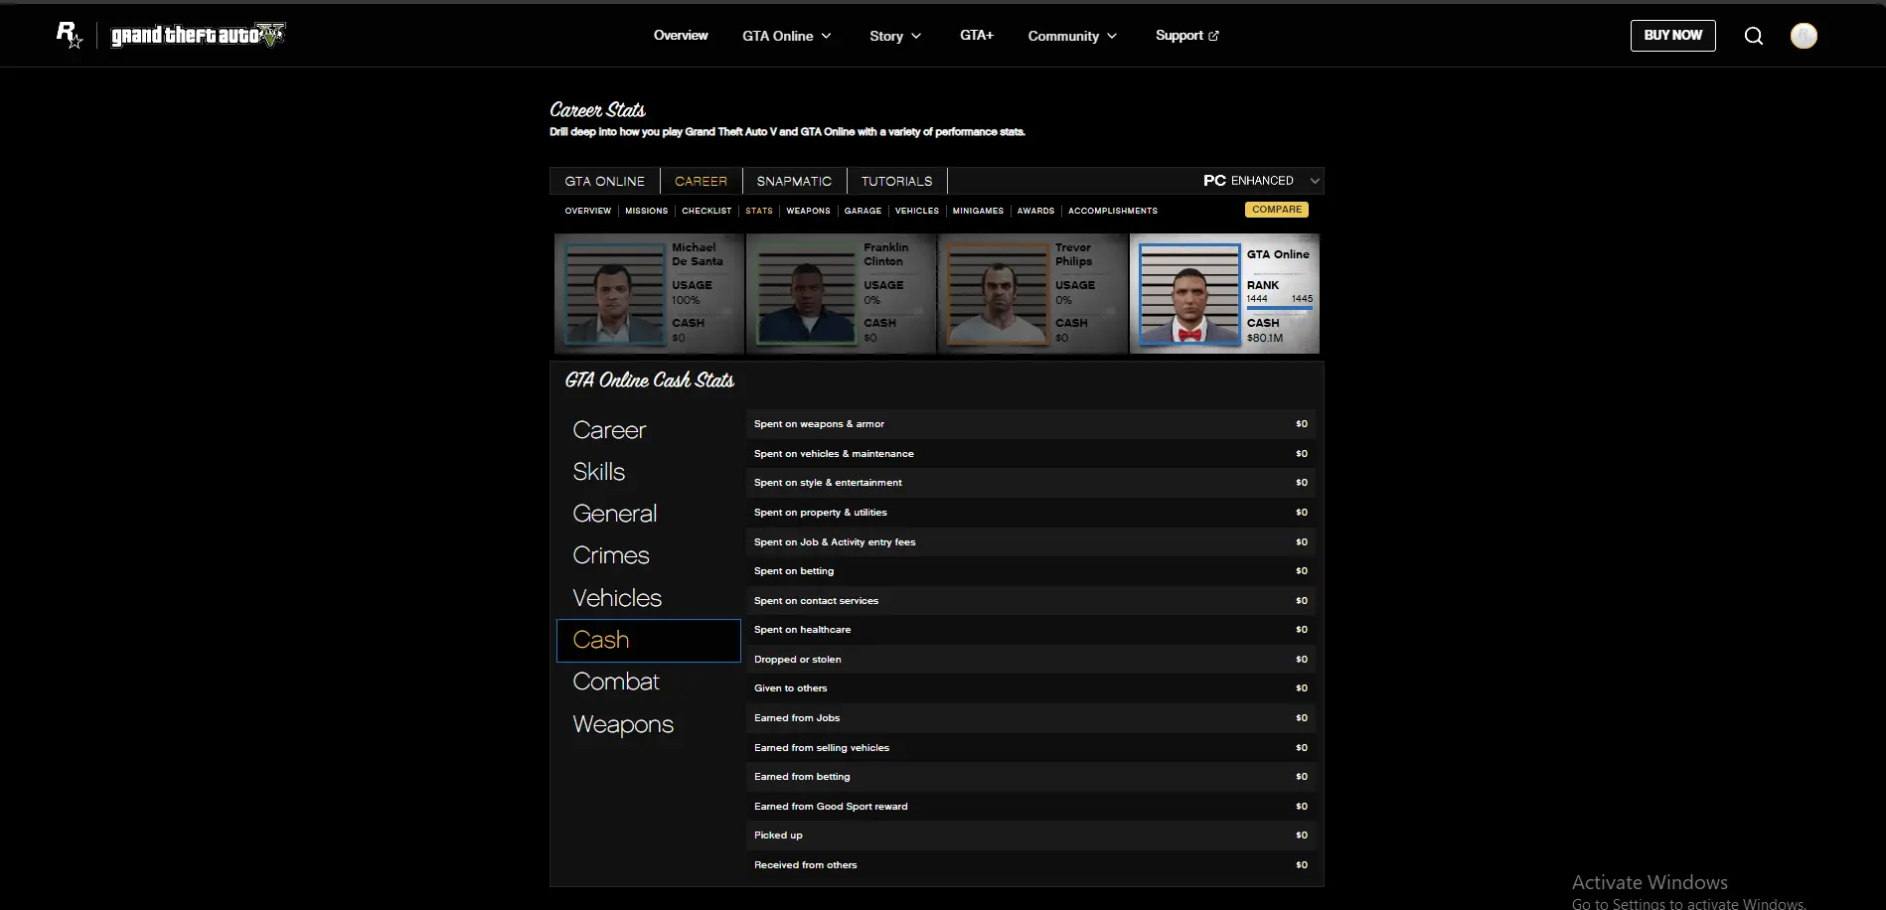Click the Rockstar Games logo icon
This screenshot has height=910, width=1886.
[69, 35]
